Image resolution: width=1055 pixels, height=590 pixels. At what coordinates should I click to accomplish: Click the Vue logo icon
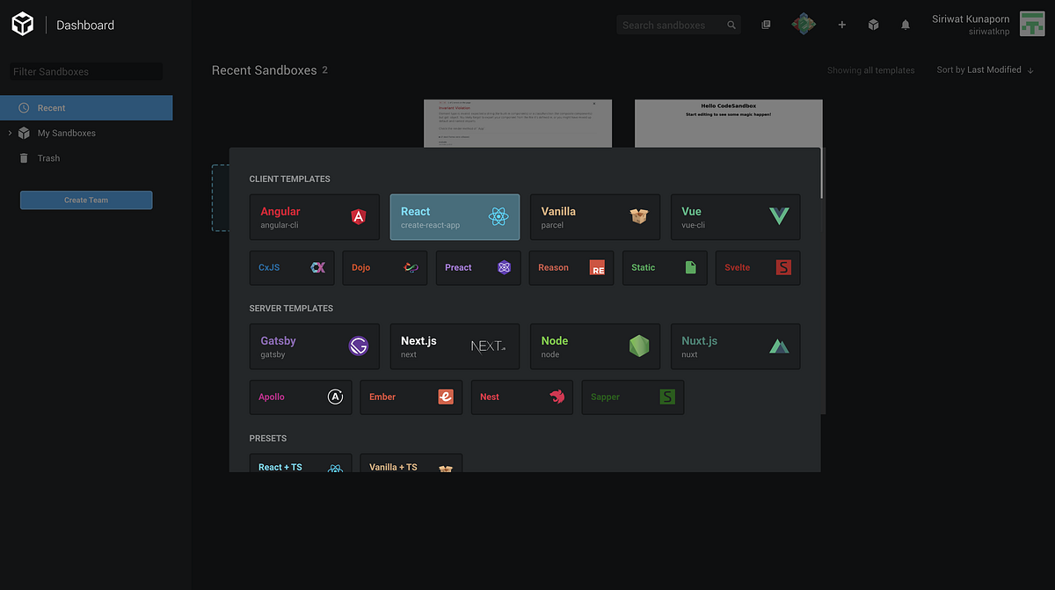tap(780, 216)
